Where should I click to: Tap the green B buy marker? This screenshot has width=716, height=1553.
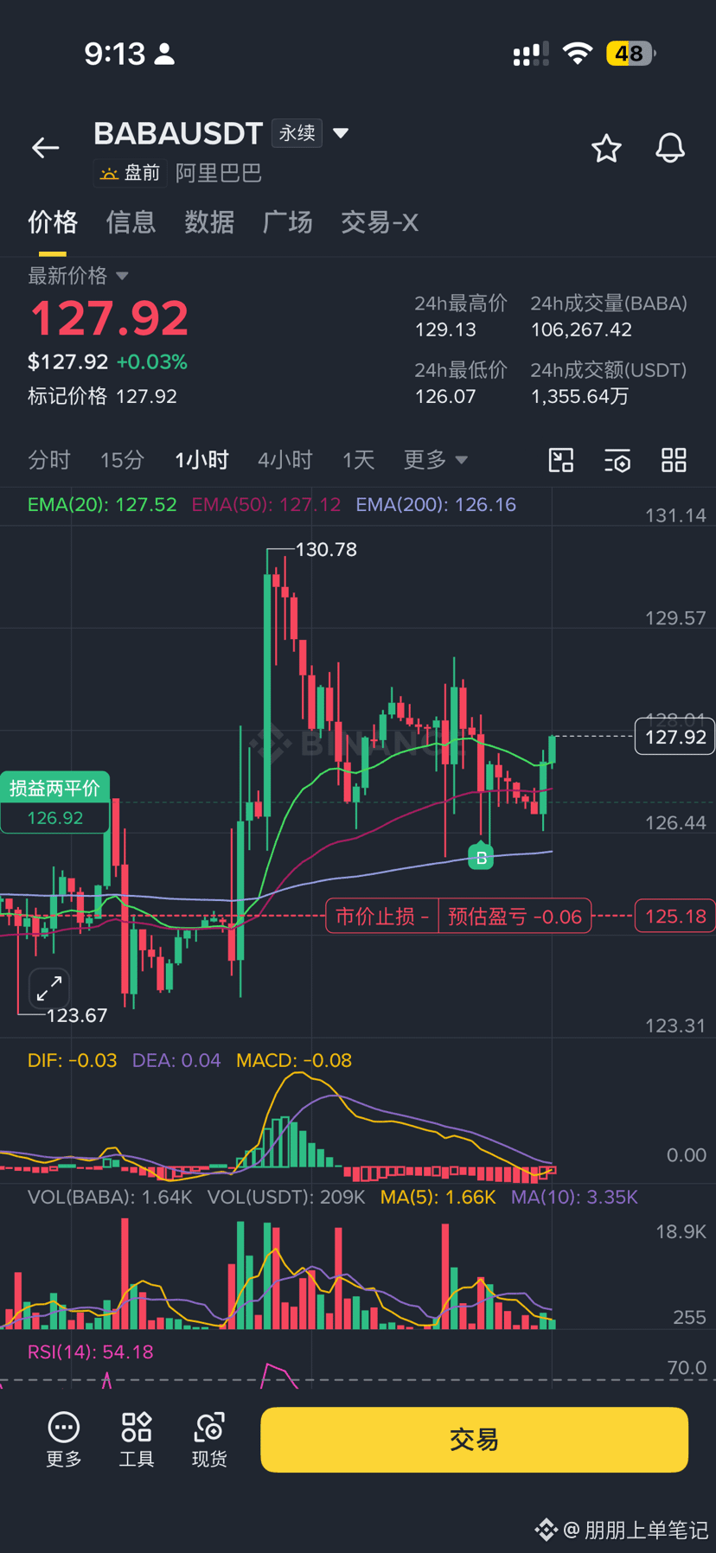[481, 856]
